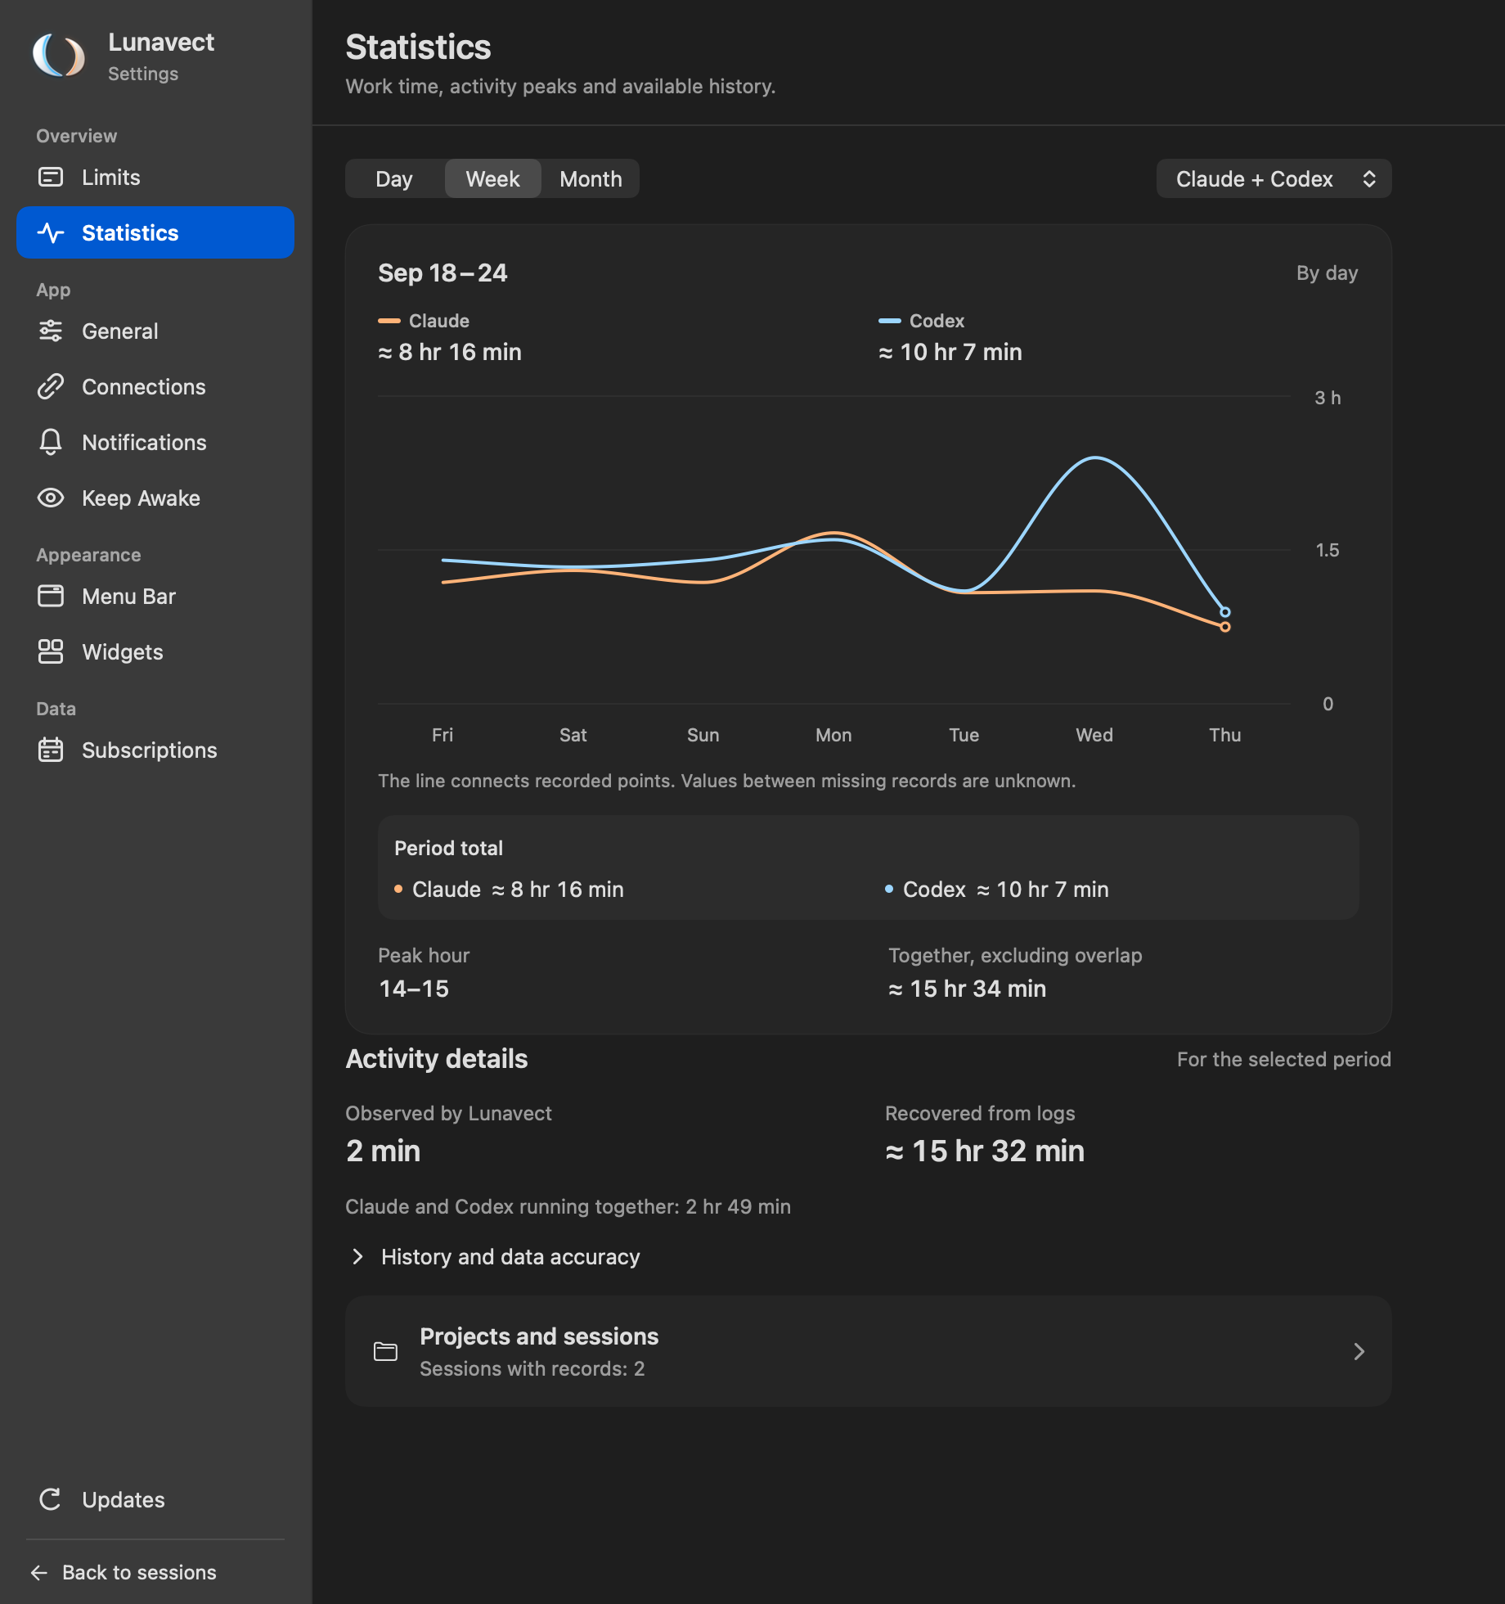This screenshot has height=1604, width=1505.
Task: Click Claude and Codex running together text
Action: (x=568, y=1206)
